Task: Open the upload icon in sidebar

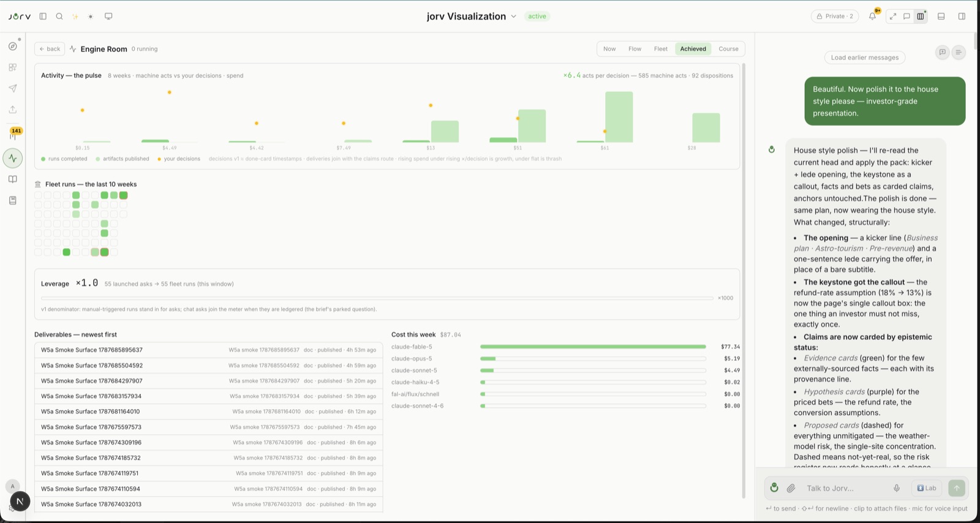Action: [13, 109]
